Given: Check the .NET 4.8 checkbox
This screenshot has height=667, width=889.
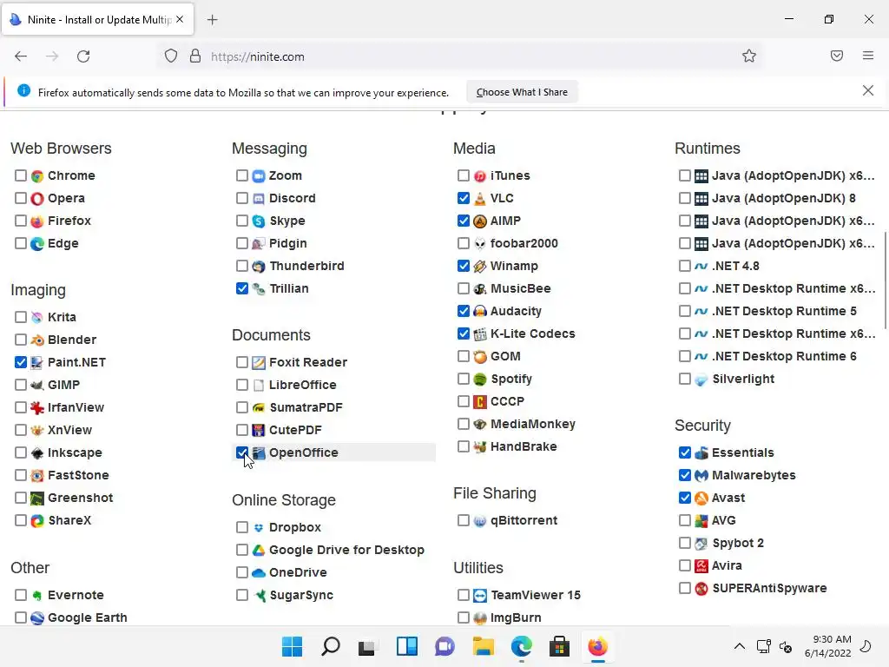Looking at the screenshot, I should coord(684,266).
